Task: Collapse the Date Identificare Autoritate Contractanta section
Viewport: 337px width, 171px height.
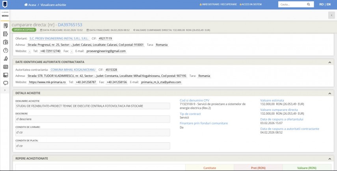Action: (x=330, y=62)
